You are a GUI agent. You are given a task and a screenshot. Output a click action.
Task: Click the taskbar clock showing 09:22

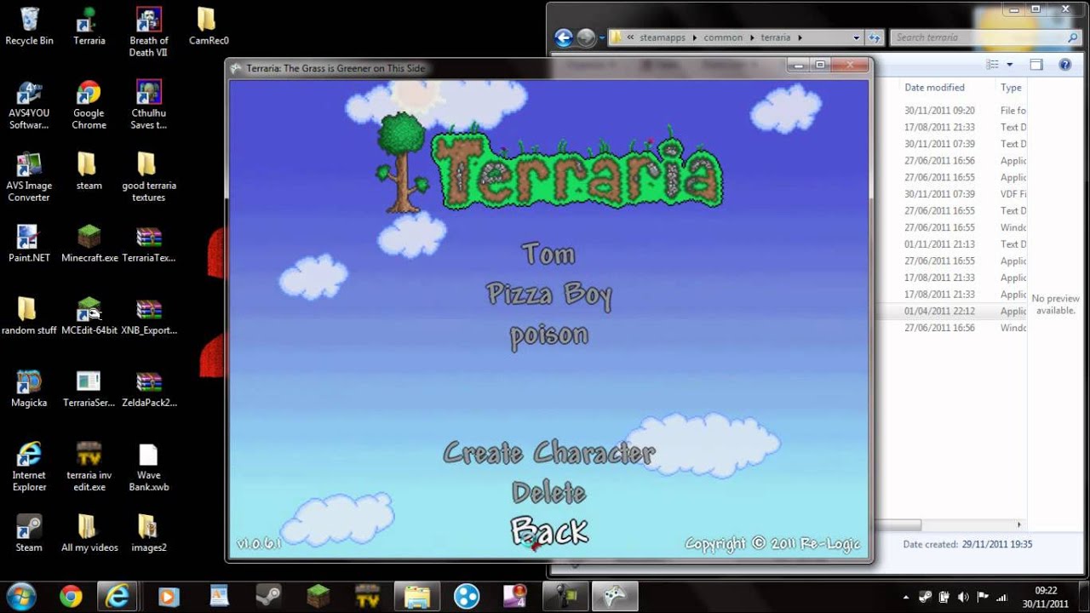pyautogui.click(x=1047, y=597)
